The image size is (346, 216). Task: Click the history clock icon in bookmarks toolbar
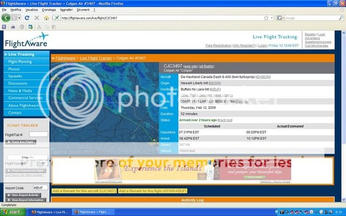coord(21,26)
